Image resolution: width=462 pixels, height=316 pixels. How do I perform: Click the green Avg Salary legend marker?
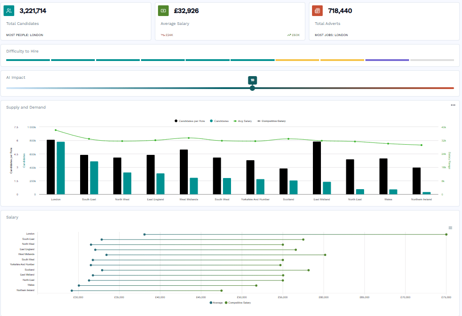[235, 121]
